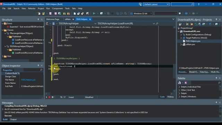Click the Pause debugger toolbar icon
222x125 pixels.
pyautogui.click(x=108, y=14)
